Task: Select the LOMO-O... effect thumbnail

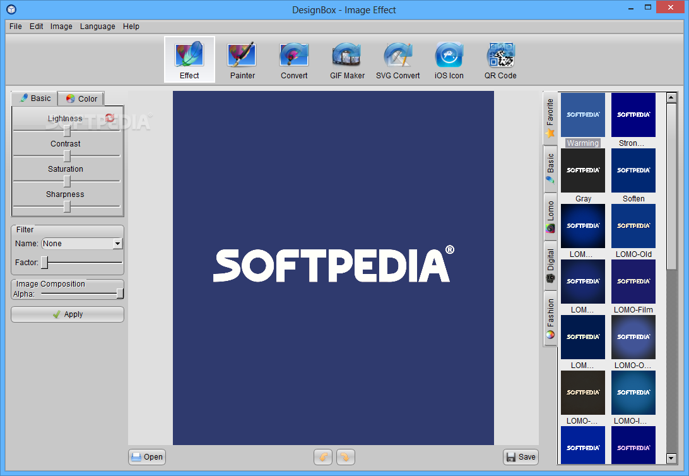Action: pyautogui.click(x=633, y=337)
